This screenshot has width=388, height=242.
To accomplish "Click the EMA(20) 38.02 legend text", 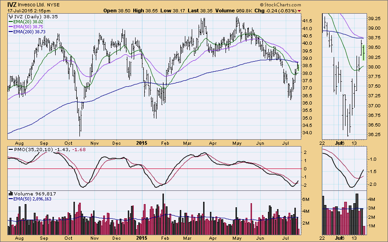I will pyautogui.click(x=28, y=22).
